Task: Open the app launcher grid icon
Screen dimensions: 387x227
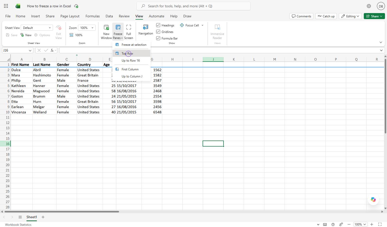Action: [6, 6]
